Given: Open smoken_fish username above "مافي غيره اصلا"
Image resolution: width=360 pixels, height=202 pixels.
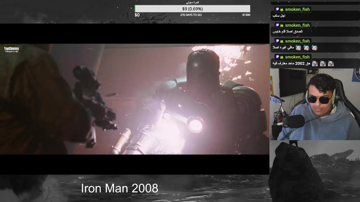Looking at the screenshot, I should [297, 41].
